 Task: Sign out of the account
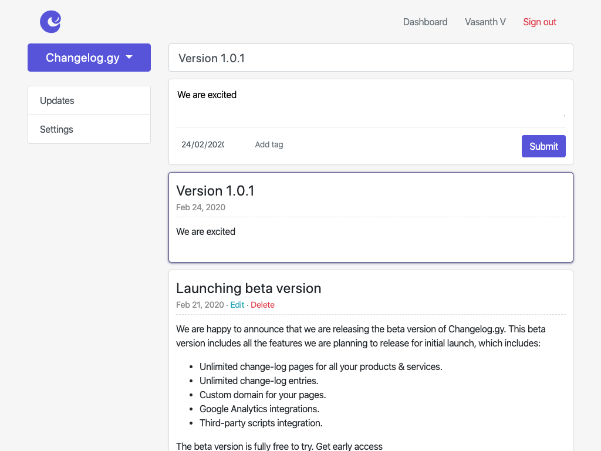539,22
